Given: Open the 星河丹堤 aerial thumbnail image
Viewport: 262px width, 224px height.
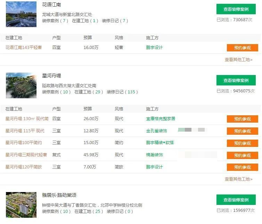Looking at the screenshot, I should tap(21, 85).
